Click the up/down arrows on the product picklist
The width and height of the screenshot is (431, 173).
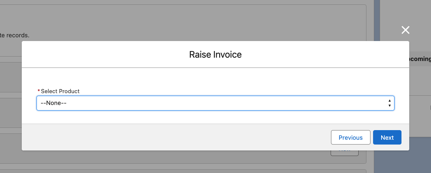pyautogui.click(x=390, y=103)
